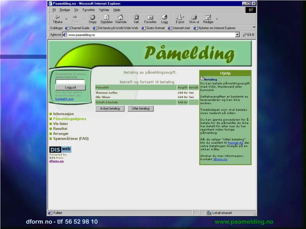Viewport: 306px width, 229px height.
Task: Open the Tilbake history dropdown arrow
Action: [x=66, y=19]
